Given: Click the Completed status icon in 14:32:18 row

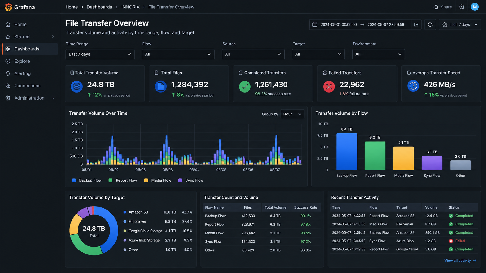Looking at the screenshot, I should click(451, 216).
